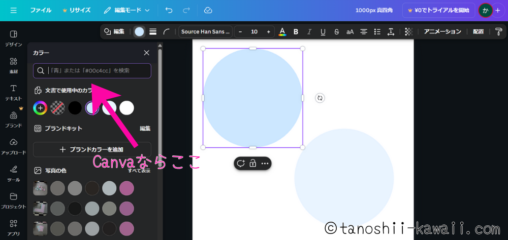
Task: Toggle bold formatting
Action: point(296,31)
